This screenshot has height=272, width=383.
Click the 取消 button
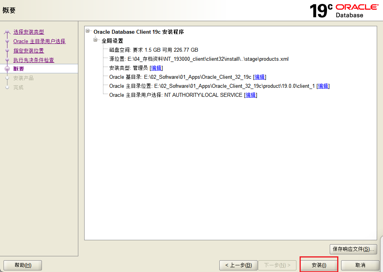click(x=360, y=265)
